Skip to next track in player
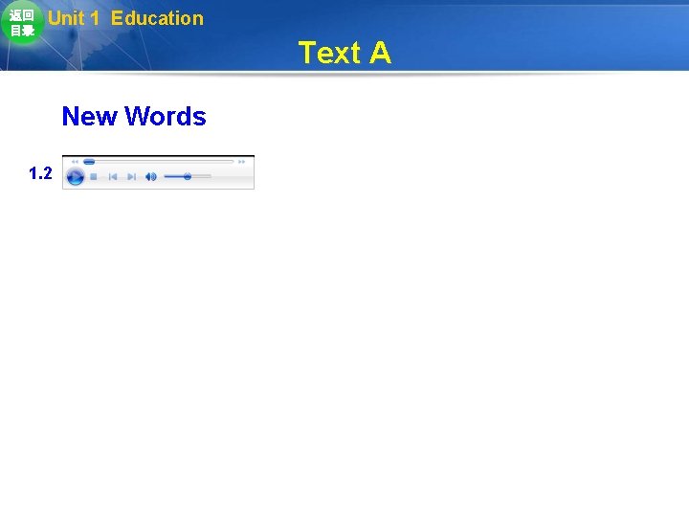 tap(131, 177)
